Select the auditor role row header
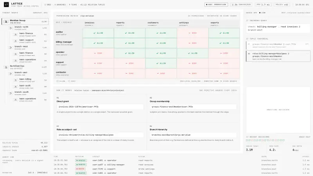The height and width of the screenshot is (176, 313). (x=68, y=33)
